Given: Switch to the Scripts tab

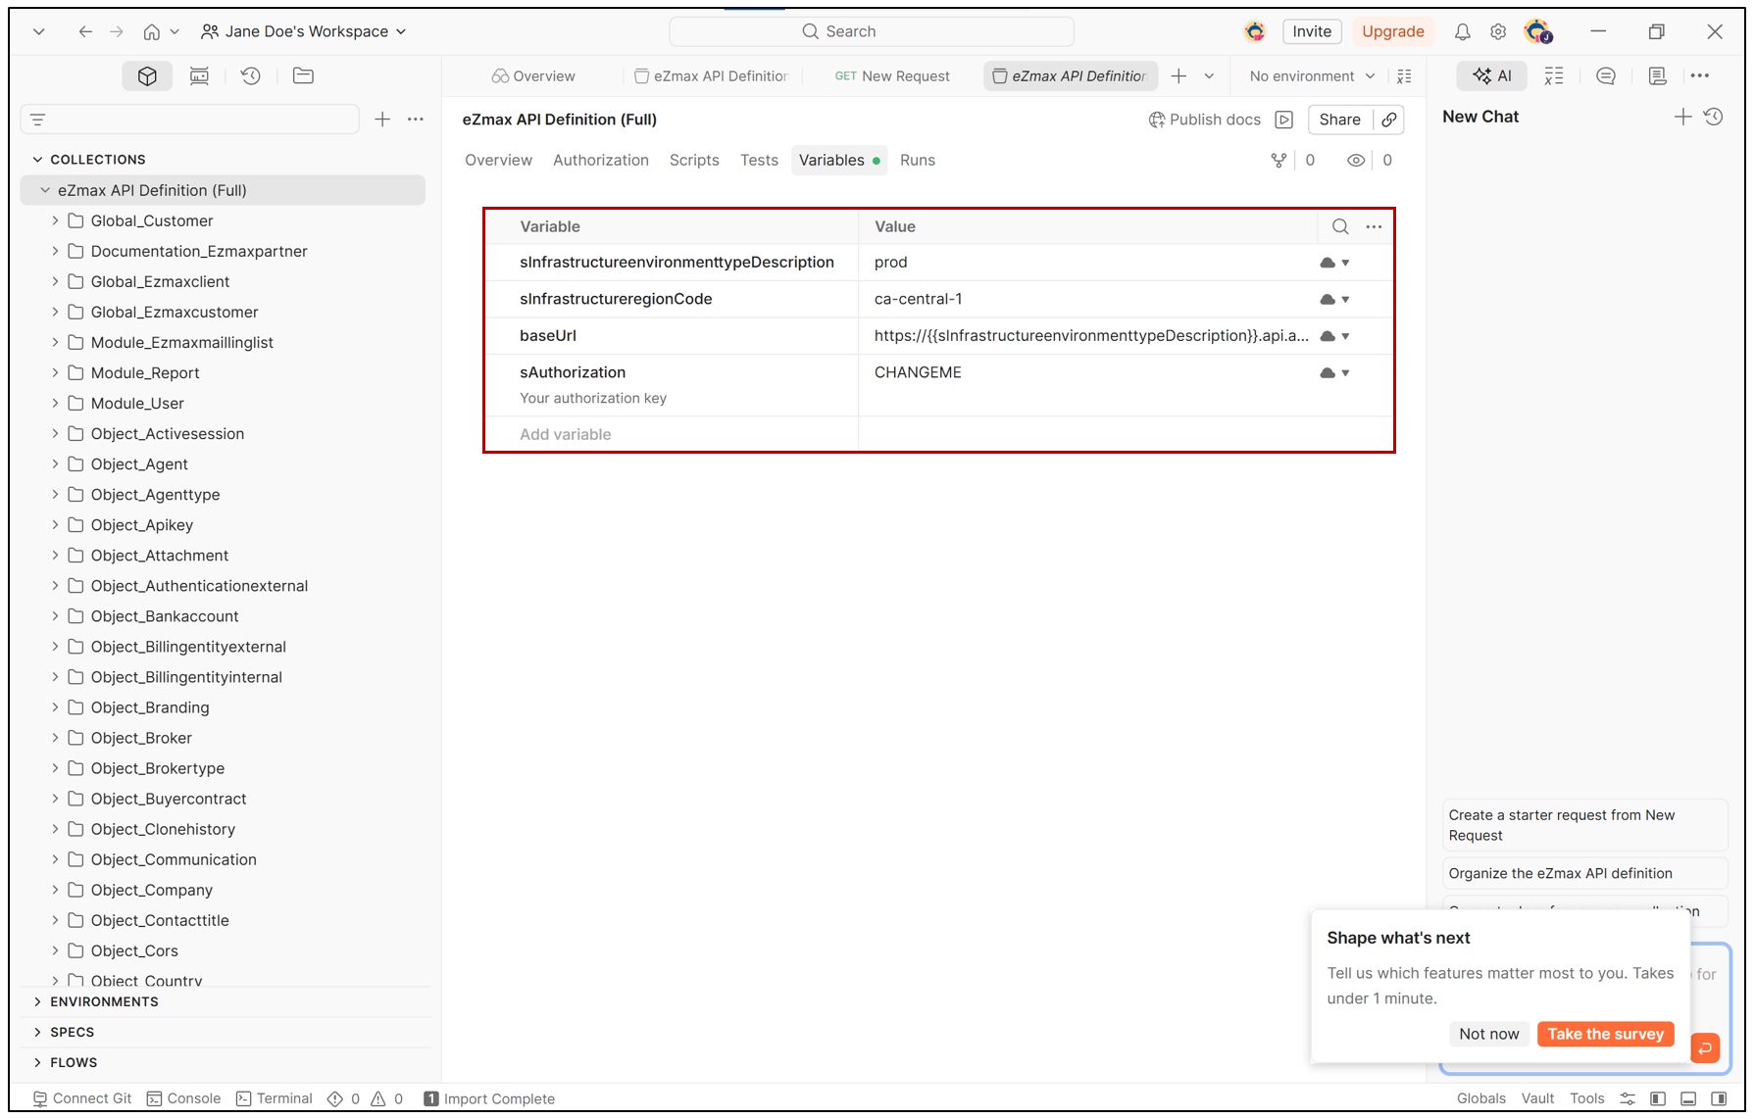Looking at the screenshot, I should click(694, 160).
